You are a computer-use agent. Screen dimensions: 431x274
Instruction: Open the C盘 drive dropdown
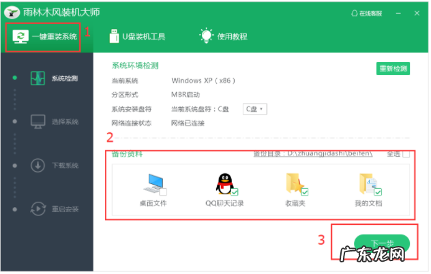[x=254, y=109]
